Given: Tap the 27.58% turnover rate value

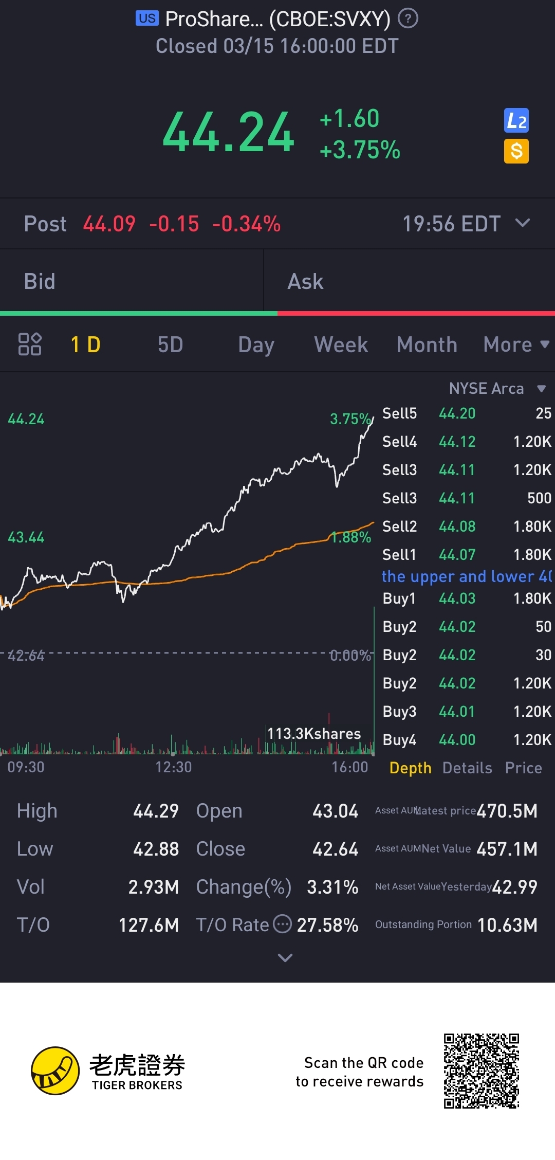Looking at the screenshot, I should coord(327,925).
